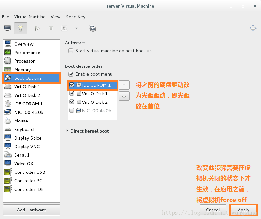Click the graphical console monitor icon
The image size is (261, 219).
7,28
